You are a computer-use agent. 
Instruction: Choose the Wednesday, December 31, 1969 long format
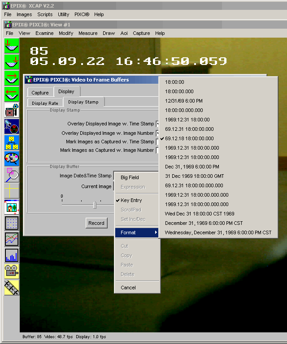pyautogui.click(x=218, y=232)
